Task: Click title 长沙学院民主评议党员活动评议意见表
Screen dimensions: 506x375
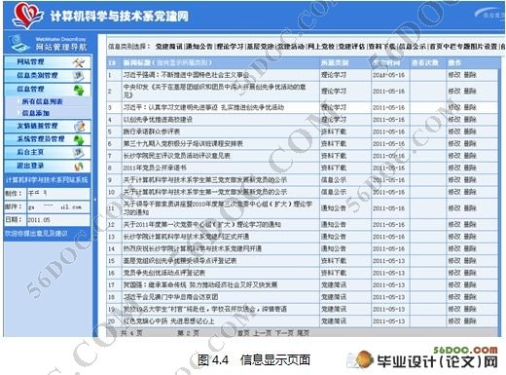Action: tap(177, 156)
